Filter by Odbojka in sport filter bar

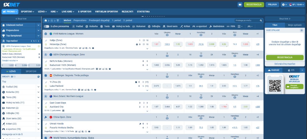154,26
